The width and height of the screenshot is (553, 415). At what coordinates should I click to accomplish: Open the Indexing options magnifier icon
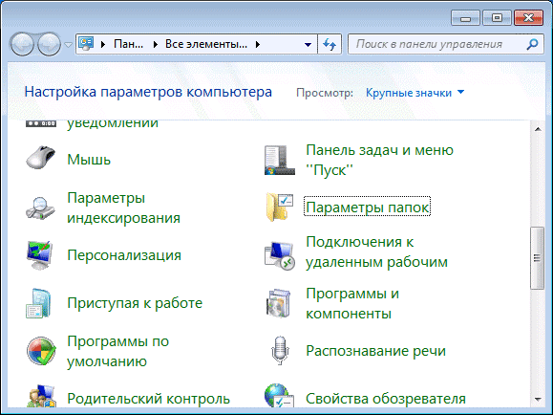[x=40, y=208]
